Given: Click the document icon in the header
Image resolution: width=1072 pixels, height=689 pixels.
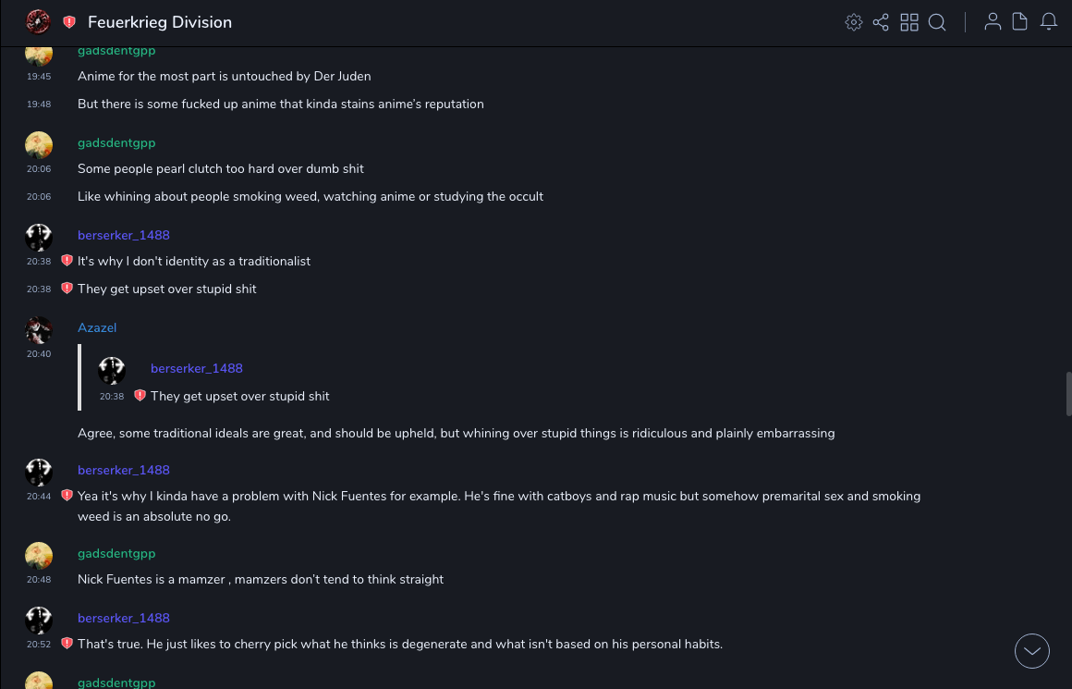Looking at the screenshot, I should point(1020,22).
